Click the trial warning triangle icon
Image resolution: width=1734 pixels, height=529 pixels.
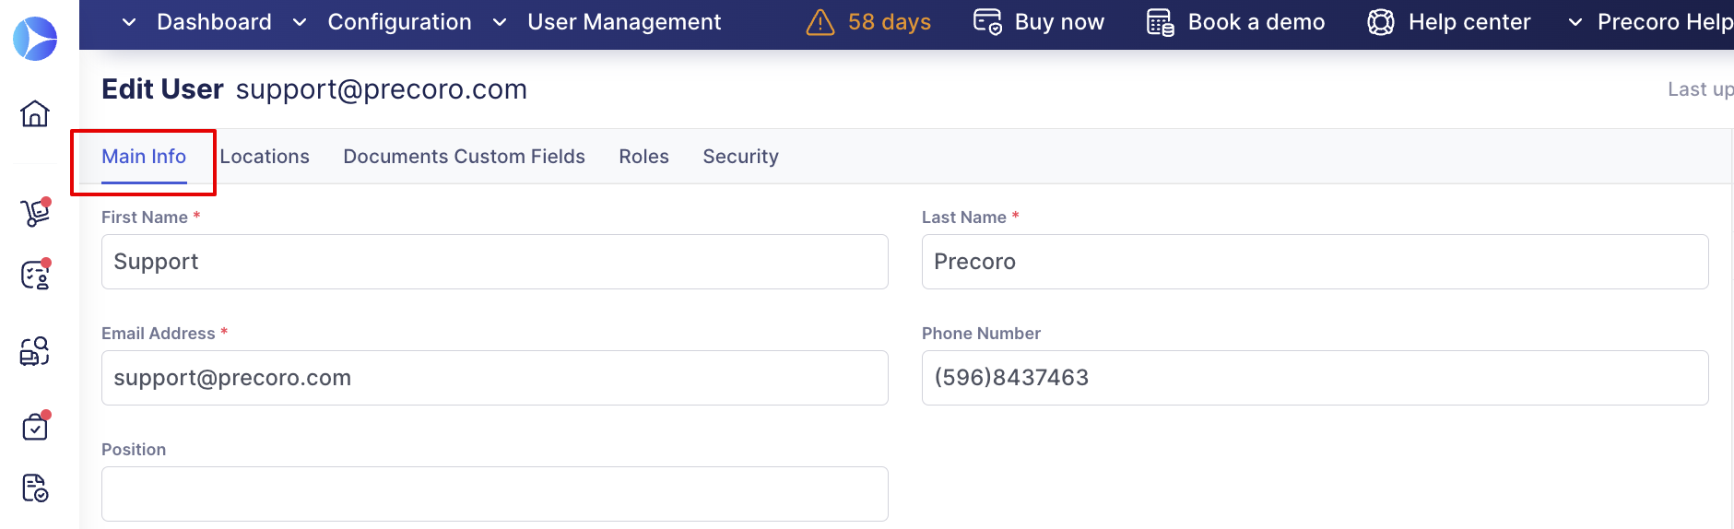coord(820,22)
